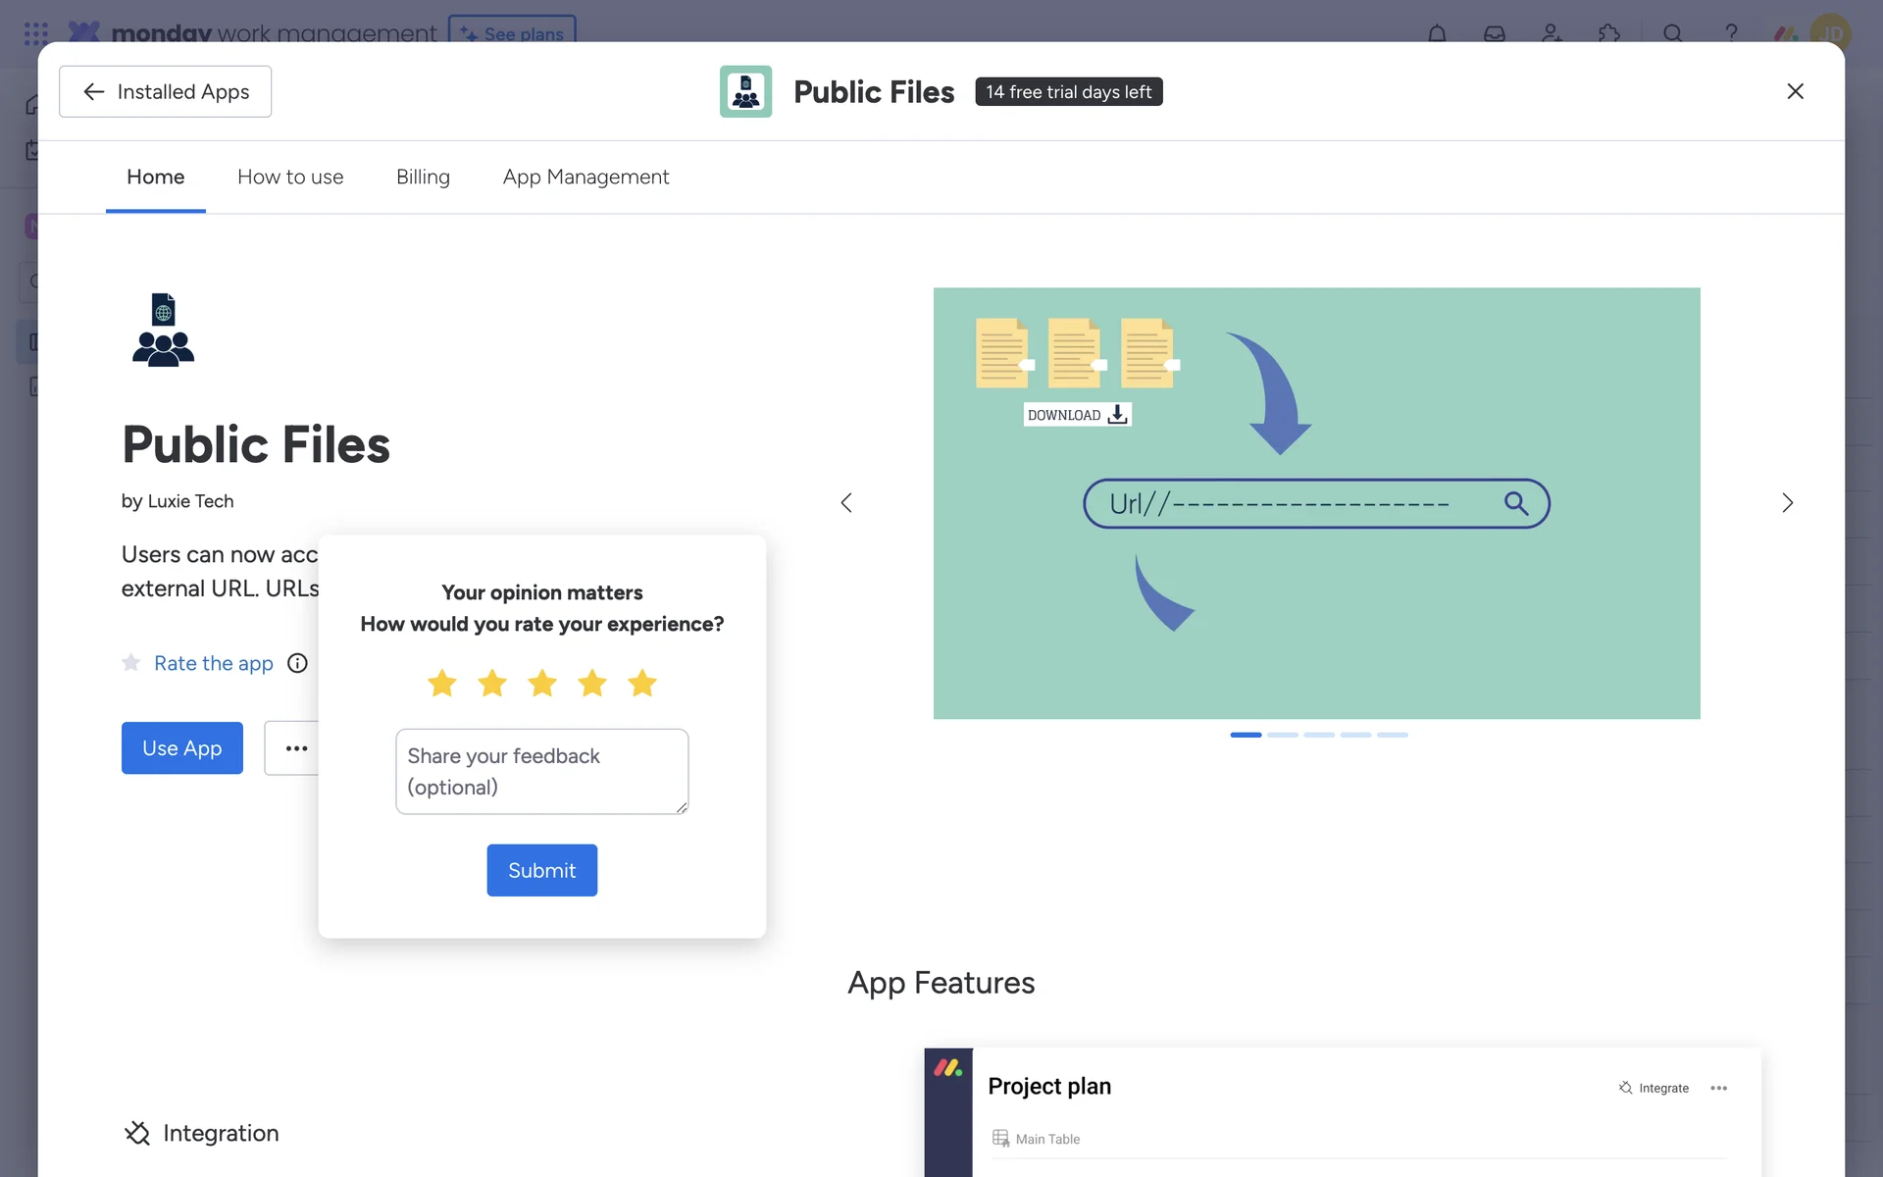Viewport: 1883px width, 1177px height.
Task: Open the Billing tab
Action: (423, 177)
